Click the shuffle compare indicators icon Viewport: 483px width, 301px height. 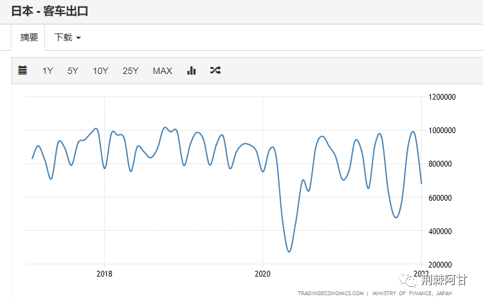click(215, 70)
